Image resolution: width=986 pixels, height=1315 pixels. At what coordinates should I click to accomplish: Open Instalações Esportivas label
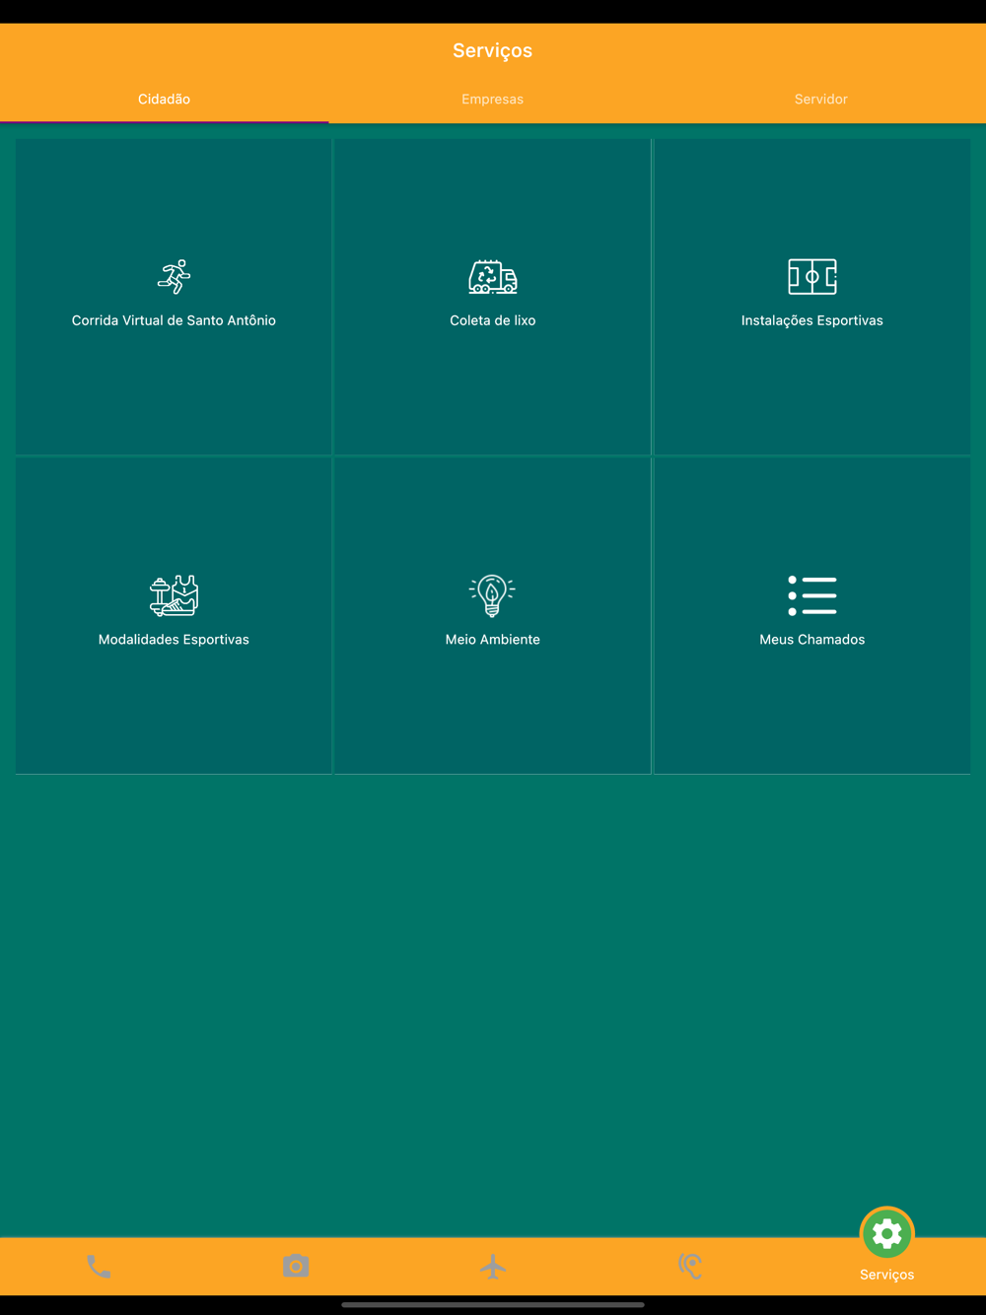tap(812, 320)
